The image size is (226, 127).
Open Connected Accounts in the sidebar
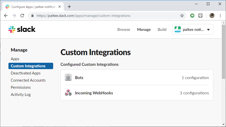pos(28,80)
